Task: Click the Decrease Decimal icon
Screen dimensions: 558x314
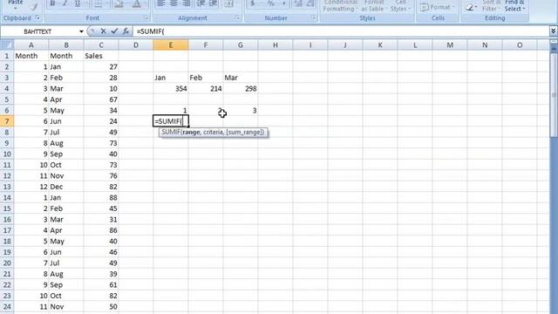Action: tap(310, 3)
